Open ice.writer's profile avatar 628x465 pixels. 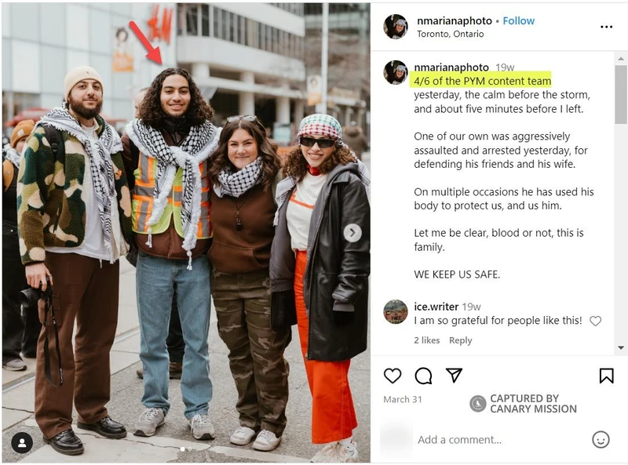396,312
